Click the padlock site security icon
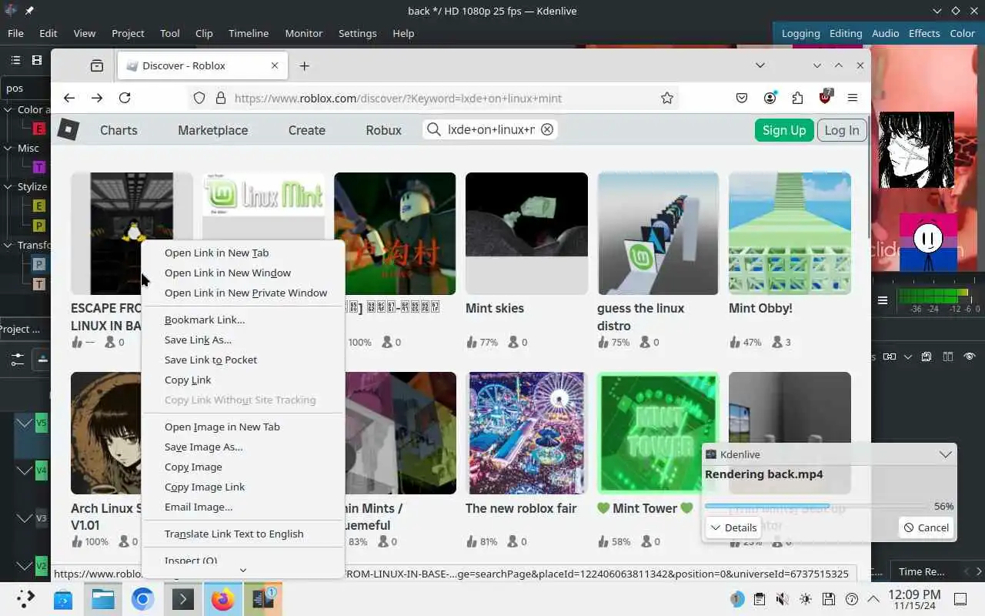985x616 pixels. [x=221, y=98]
